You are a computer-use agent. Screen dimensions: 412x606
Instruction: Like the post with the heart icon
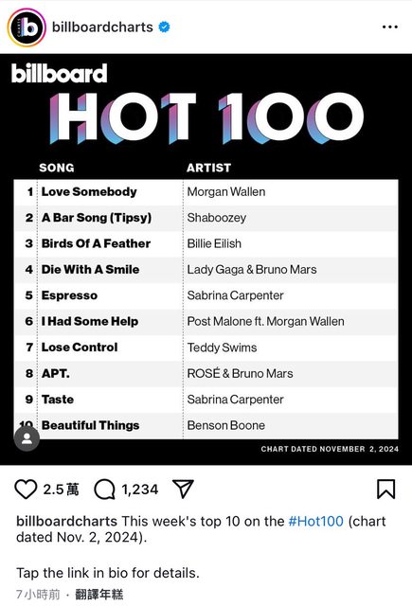click(x=26, y=490)
